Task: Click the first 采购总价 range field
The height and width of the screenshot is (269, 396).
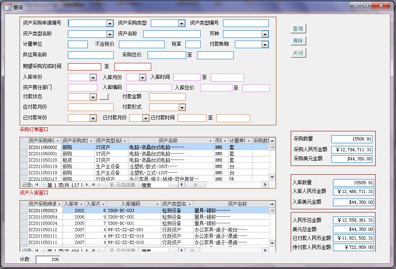Action: tap(167, 55)
